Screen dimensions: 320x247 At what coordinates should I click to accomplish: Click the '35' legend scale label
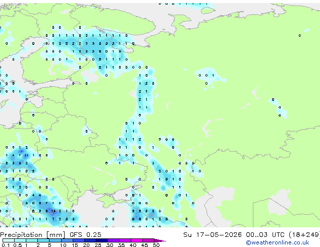click(121, 245)
